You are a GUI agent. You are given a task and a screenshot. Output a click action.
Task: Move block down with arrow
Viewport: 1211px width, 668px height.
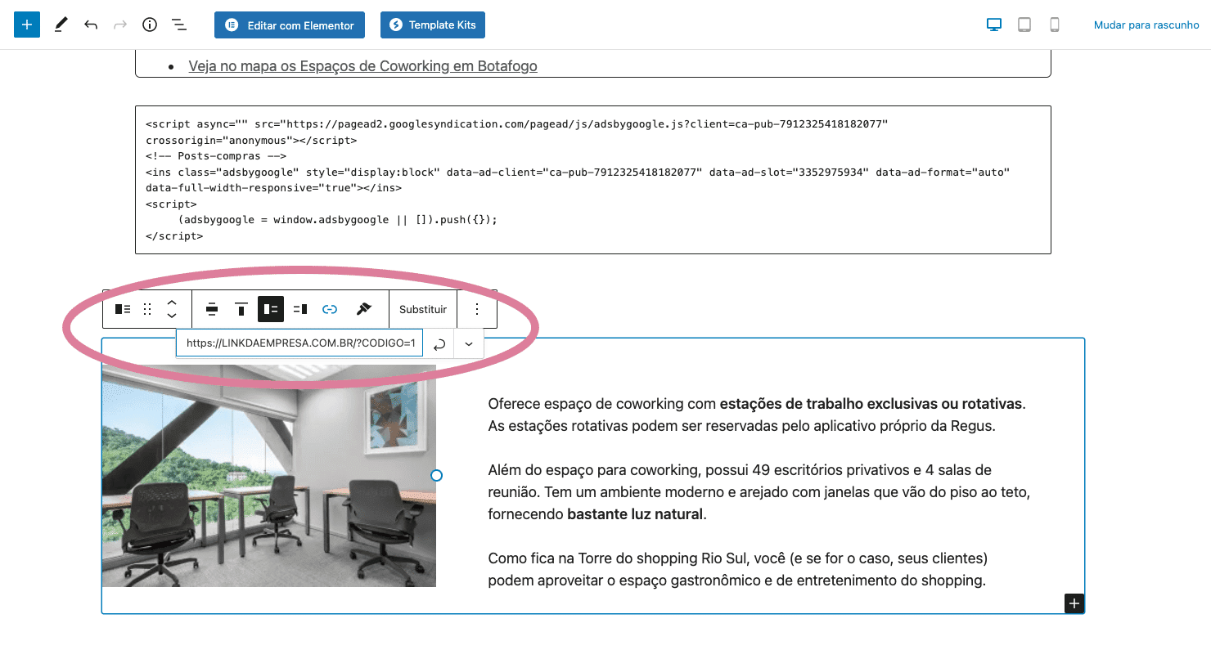tap(172, 316)
